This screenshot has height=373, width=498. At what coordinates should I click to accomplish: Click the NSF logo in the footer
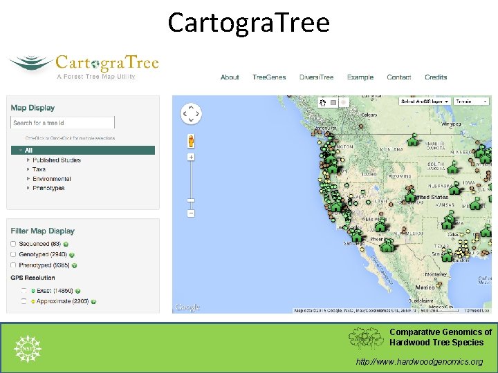pos(28,349)
